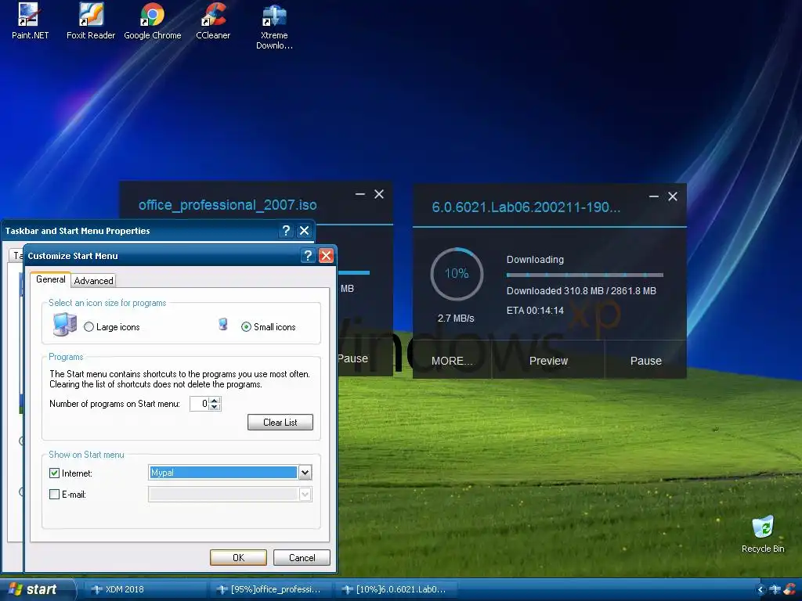Screen dimensions: 802x601
Task: Switch to [10%]6.0.6021.Lab0 taskbar item
Action: tap(396, 589)
